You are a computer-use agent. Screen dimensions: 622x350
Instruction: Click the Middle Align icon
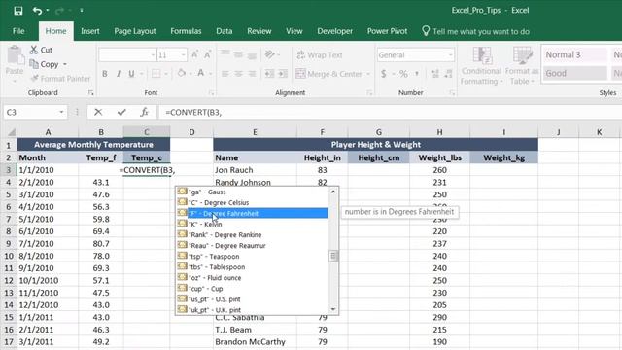[x=238, y=54]
